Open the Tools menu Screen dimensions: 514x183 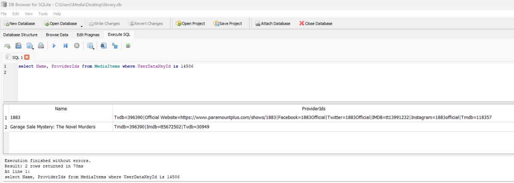click(43, 14)
